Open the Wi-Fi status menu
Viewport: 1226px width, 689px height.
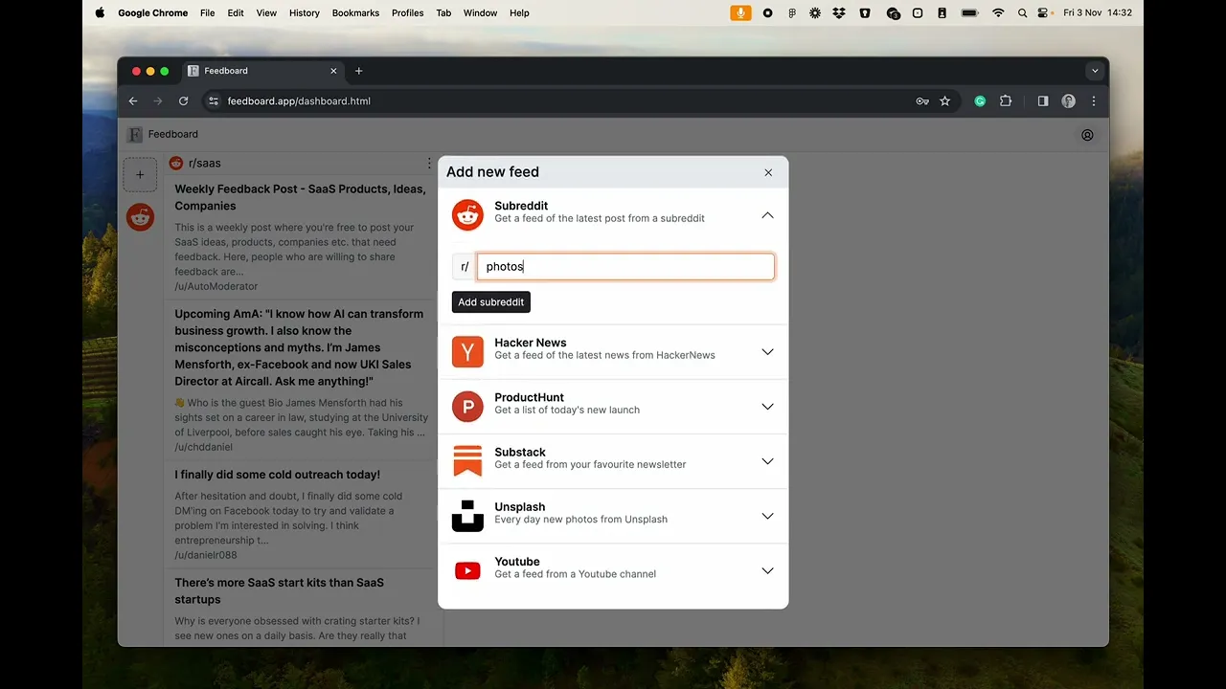coord(998,12)
